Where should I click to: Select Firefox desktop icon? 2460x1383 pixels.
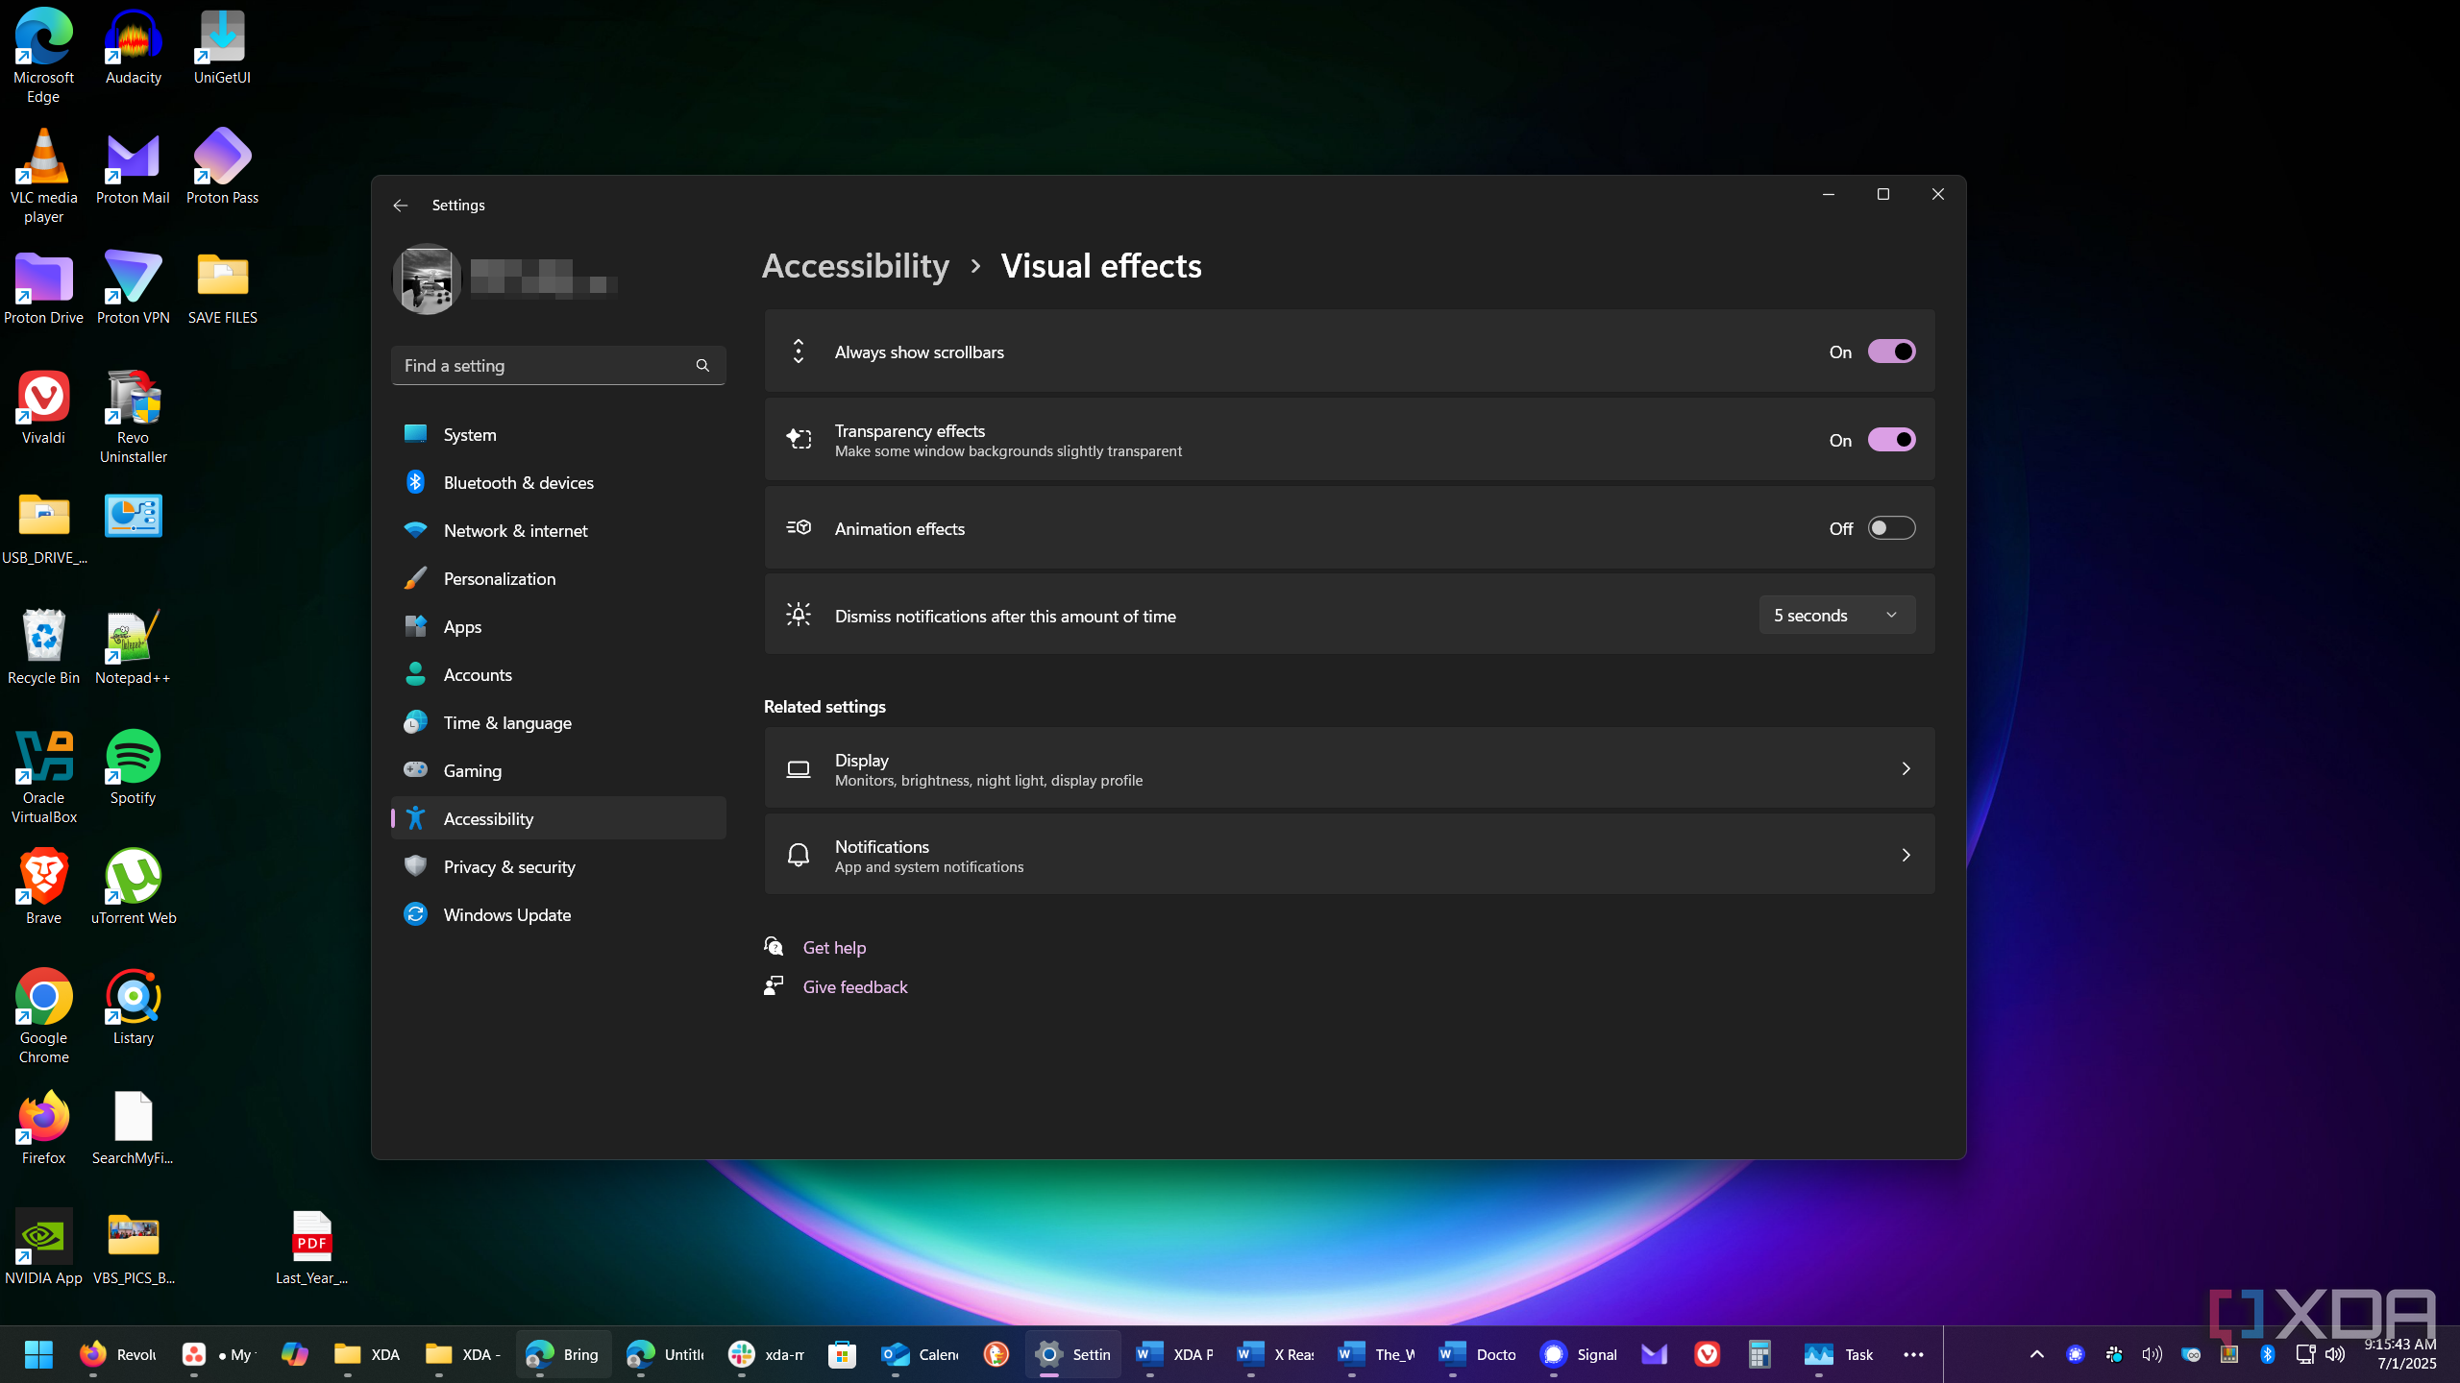[43, 1128]
